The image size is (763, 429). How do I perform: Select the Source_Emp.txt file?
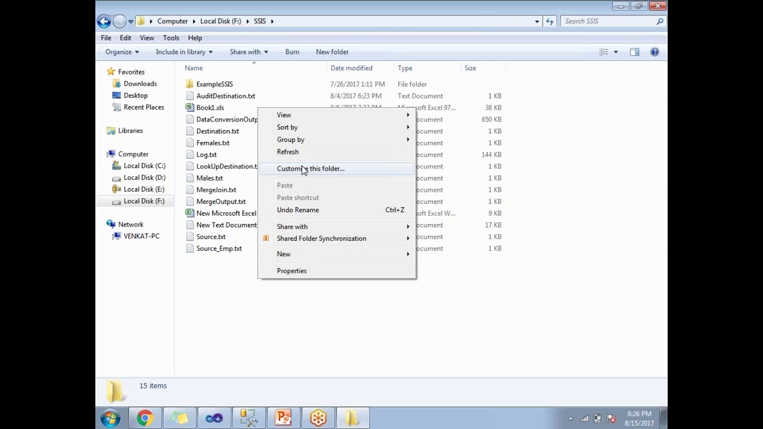[x=219, y=248]
